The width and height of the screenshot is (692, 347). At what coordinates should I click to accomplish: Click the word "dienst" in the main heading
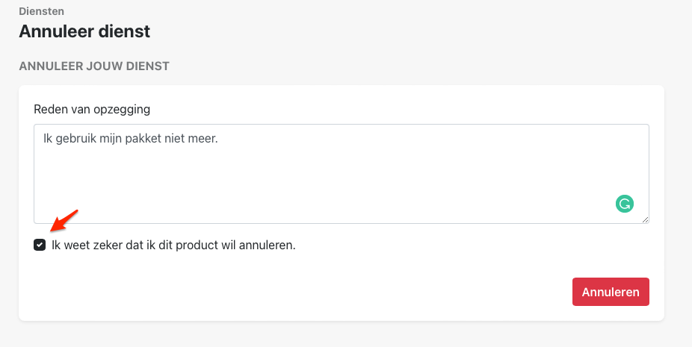tap(127, 31)
